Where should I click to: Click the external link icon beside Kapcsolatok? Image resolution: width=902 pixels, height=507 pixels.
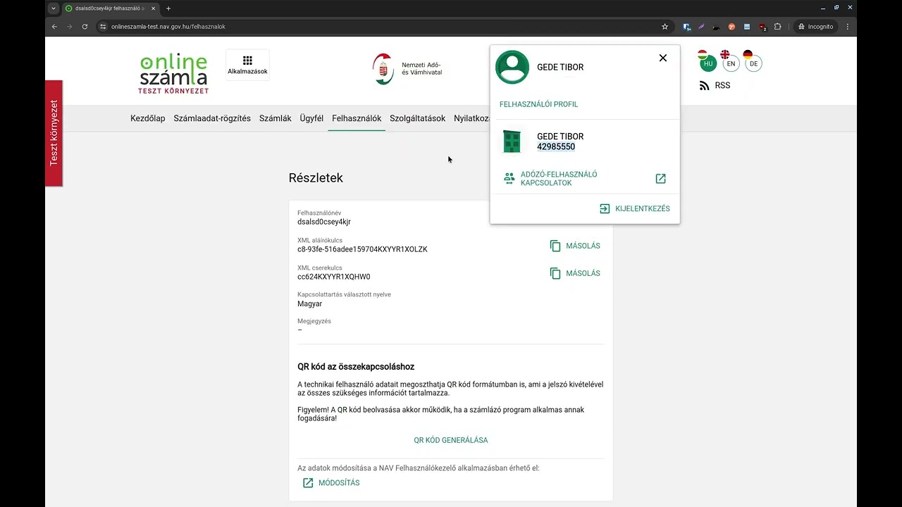(660, 178)
